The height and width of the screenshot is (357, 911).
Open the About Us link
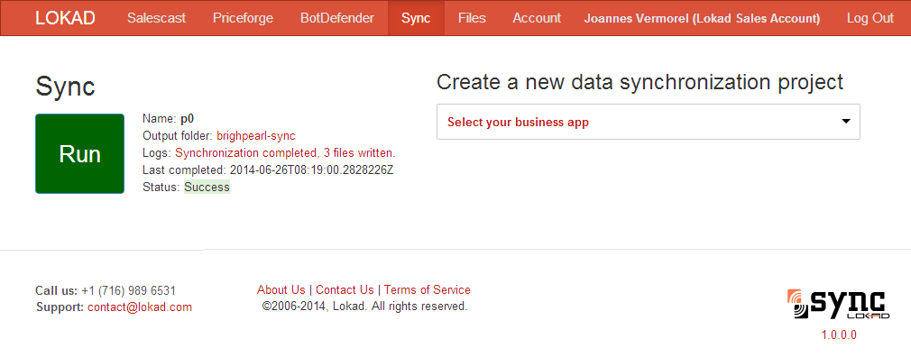[x=281, y=289]
